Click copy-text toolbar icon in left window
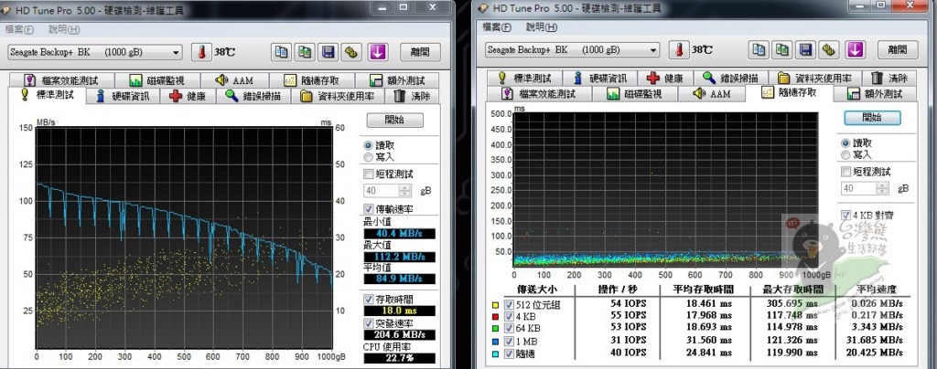937x369 pixels. (x=282, y=52)
